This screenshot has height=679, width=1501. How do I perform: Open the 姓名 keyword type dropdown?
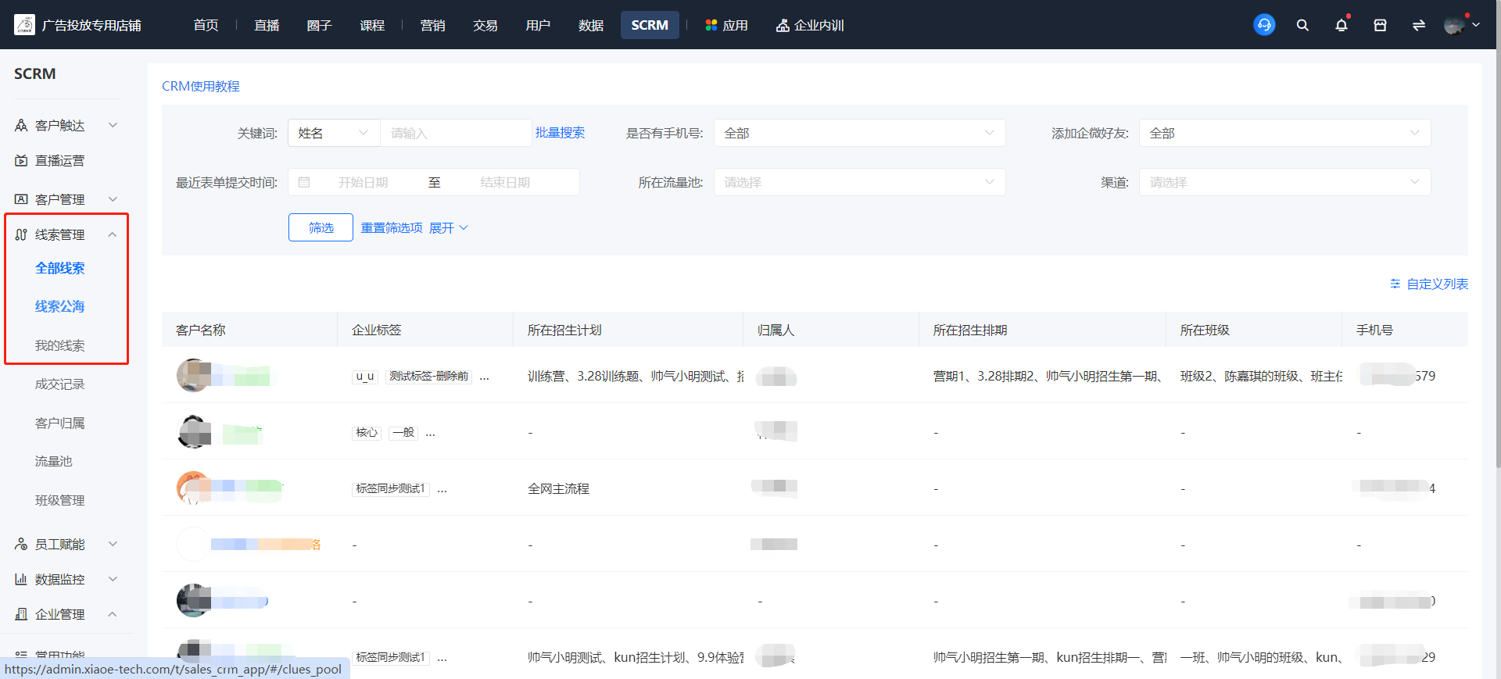tap(334, 133)
